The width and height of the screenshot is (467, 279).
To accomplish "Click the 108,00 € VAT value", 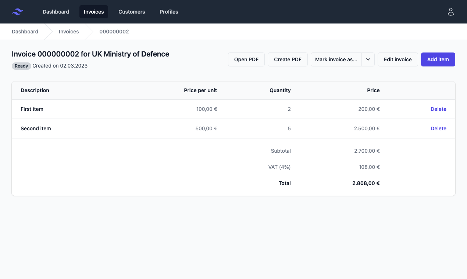I will [x=369, y=167].
